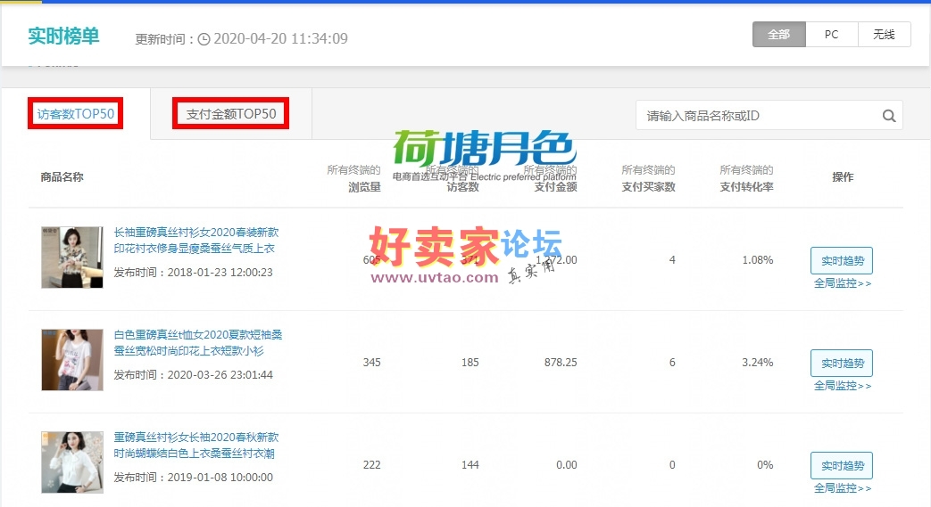
Task: Select the 无线 terminal filter
Action: [x=884, y=35]
